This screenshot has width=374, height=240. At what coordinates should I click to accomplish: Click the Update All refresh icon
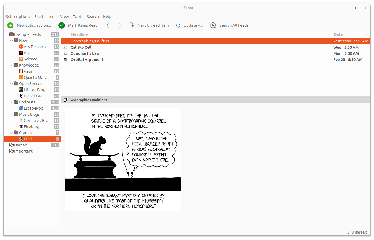point(178,25)
